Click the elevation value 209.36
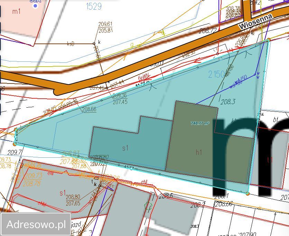This screenshot has width=289, height=236. (x=120, y=96)
